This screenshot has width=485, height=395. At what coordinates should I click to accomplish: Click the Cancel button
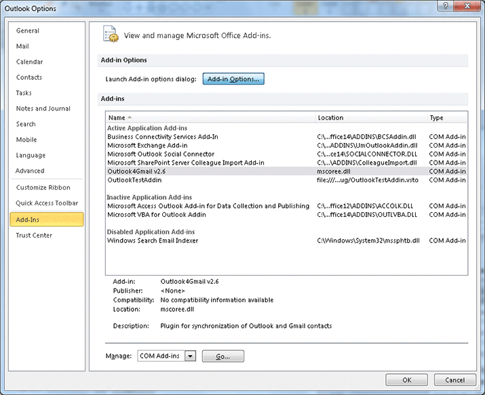(455, 380)
